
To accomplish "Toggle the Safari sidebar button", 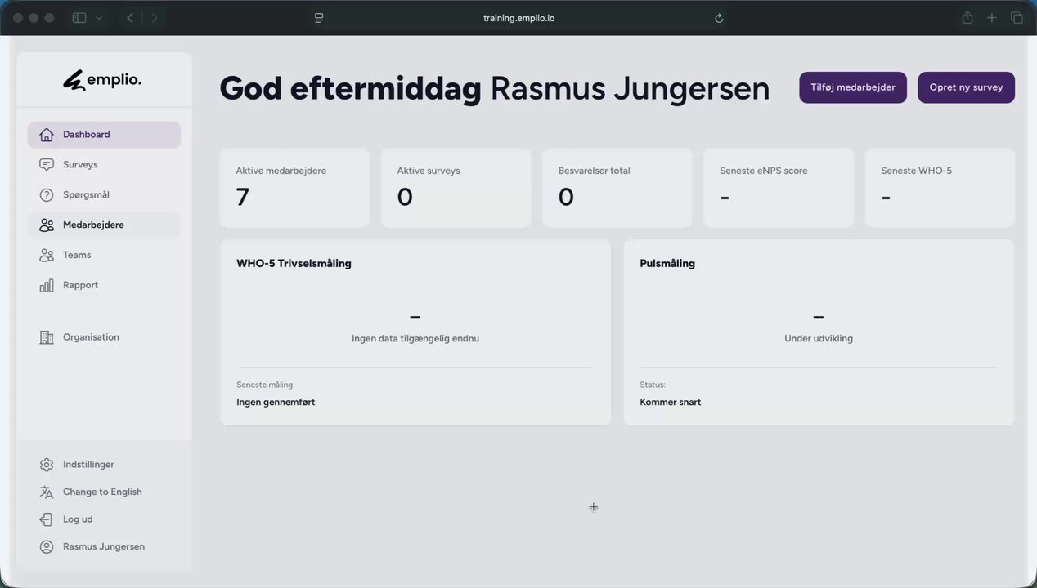I will (x=79, y=18).
